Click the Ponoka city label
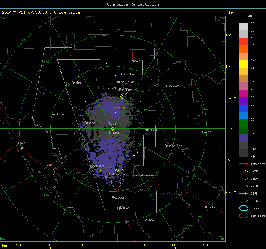The width and height of the screenshot is (266, 249). pyautogui.click(x=135, y=61)
